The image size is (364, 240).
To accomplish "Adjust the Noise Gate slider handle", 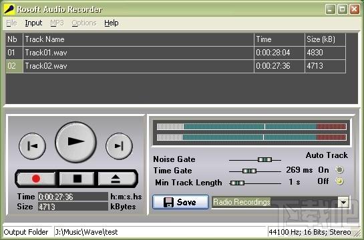I will (264, 159).
